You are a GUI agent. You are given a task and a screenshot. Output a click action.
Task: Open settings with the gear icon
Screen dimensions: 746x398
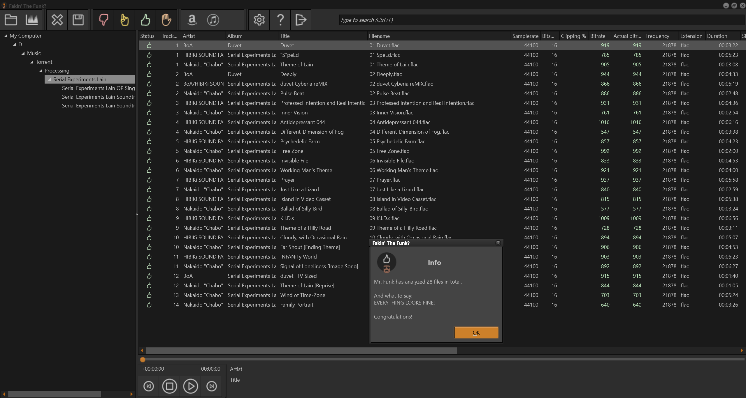click(x=259, y=20)
